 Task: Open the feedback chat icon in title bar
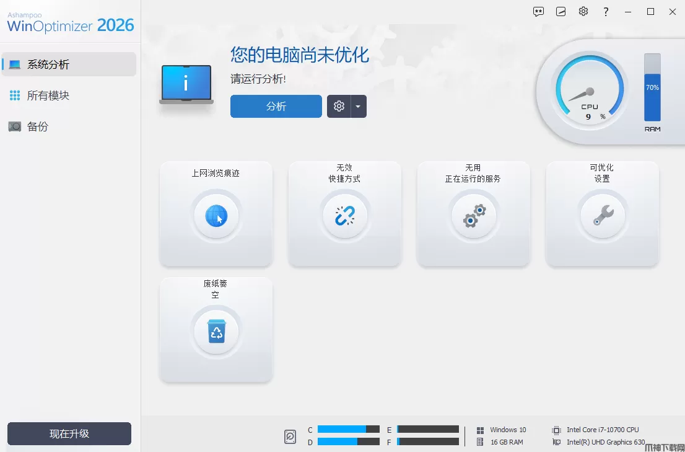click(x=538, y=12)
